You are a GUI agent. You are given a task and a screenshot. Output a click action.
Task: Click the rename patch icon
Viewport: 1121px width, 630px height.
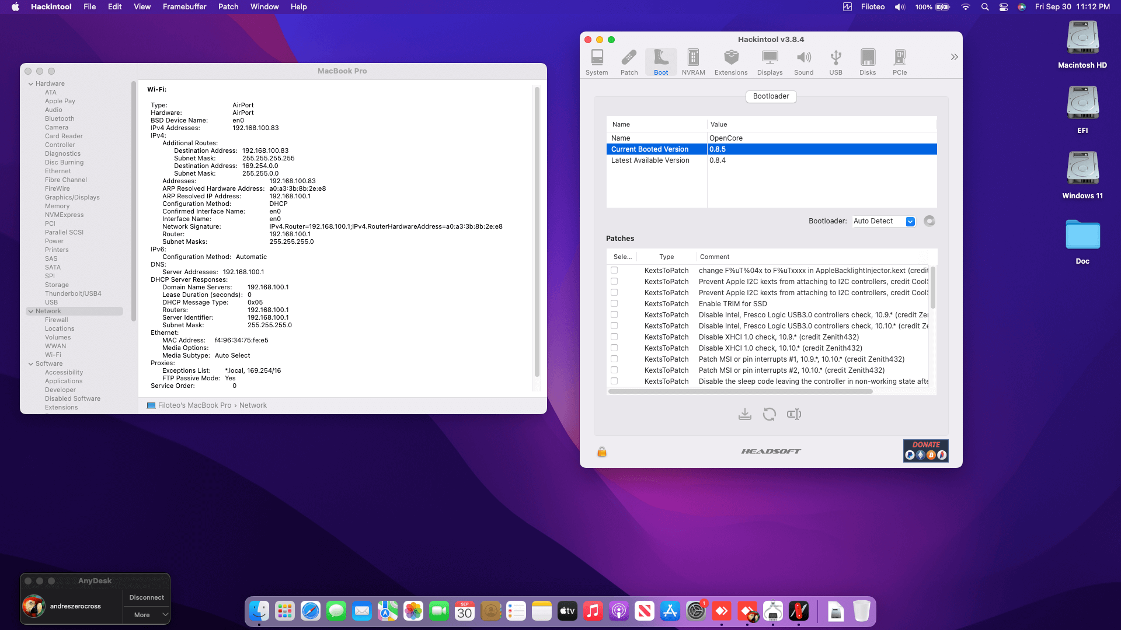(x=794, y=414)
